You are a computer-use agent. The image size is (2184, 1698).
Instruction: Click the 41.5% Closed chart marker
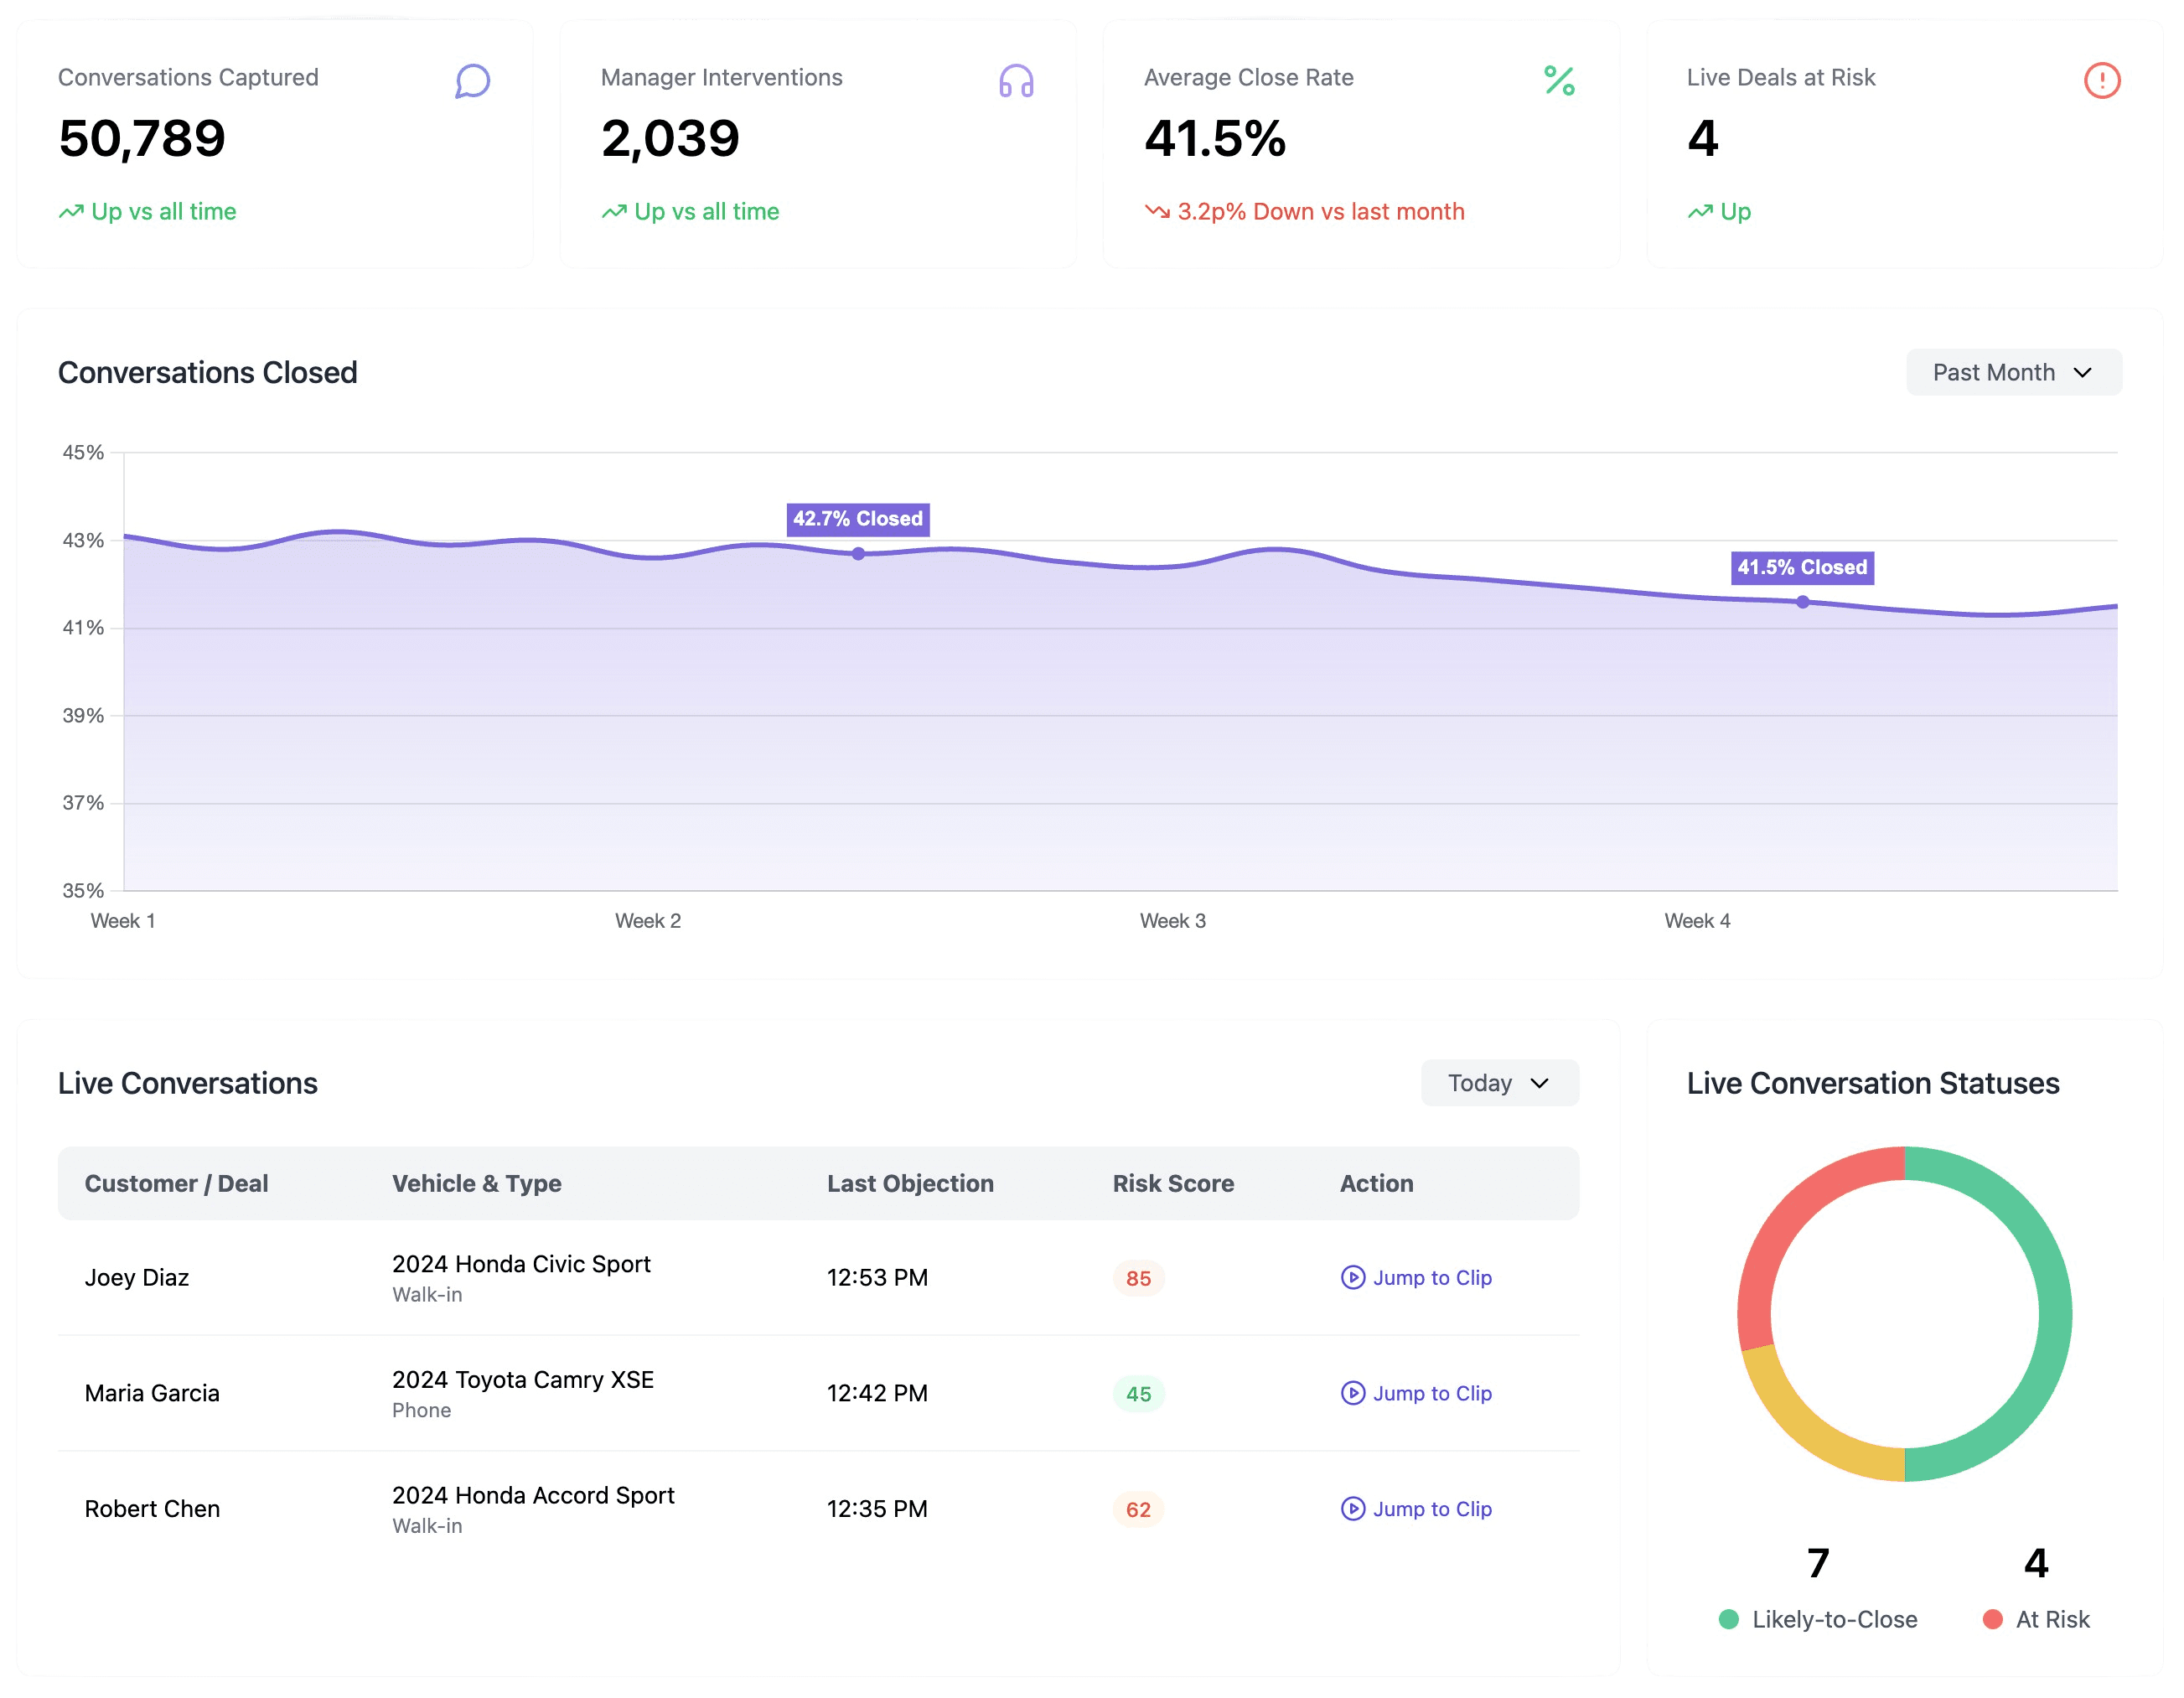[1802, 602]
